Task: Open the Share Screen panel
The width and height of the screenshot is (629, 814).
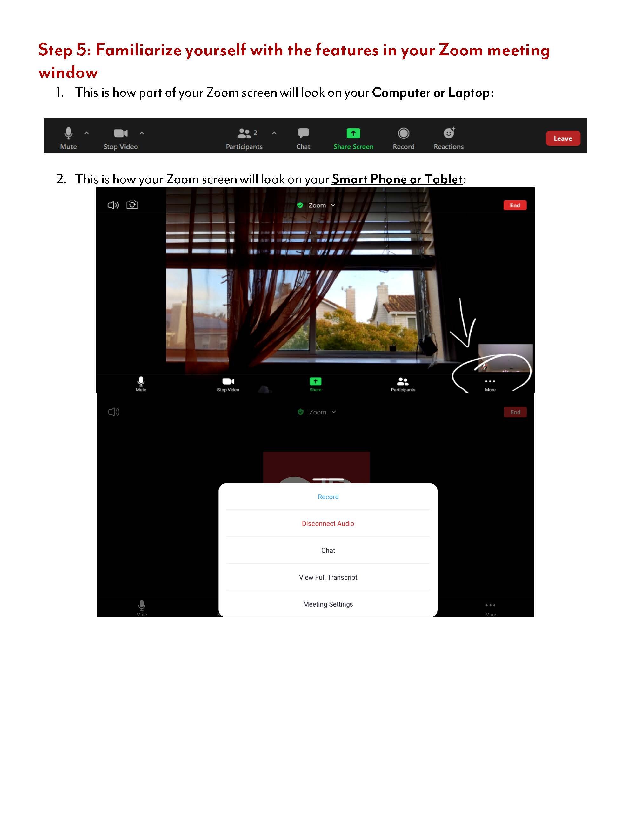Action: (354, 138)
